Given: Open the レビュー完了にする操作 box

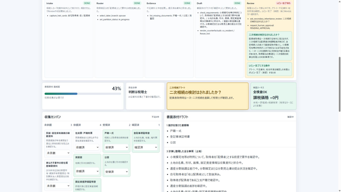Looking at the screenshot, I should point(269,69).
